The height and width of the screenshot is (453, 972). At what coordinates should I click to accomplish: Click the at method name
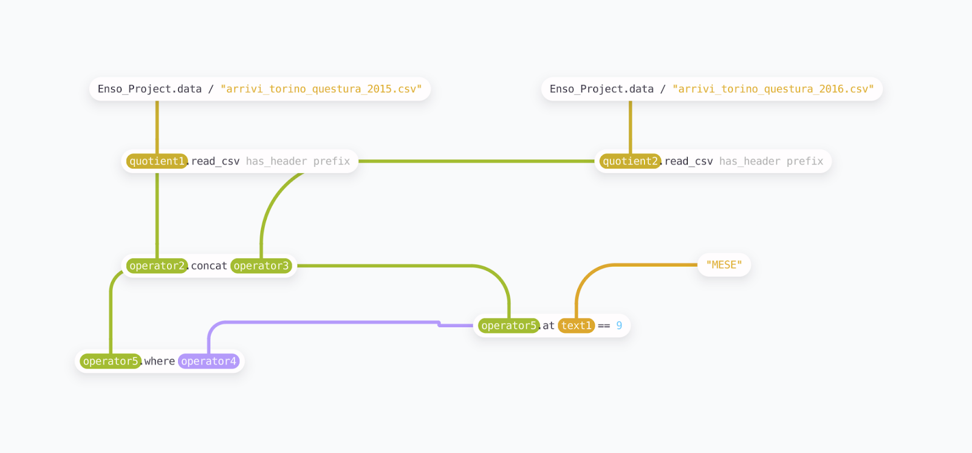(549, 326)
